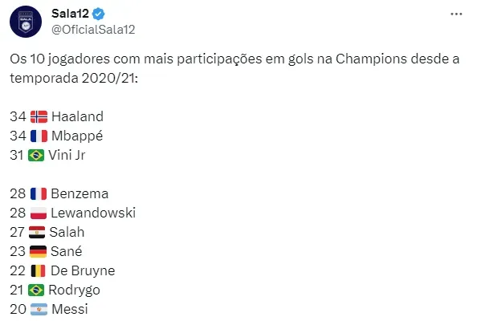
Task: Open the Sala12 profile avatar
Action: point(26,22)
